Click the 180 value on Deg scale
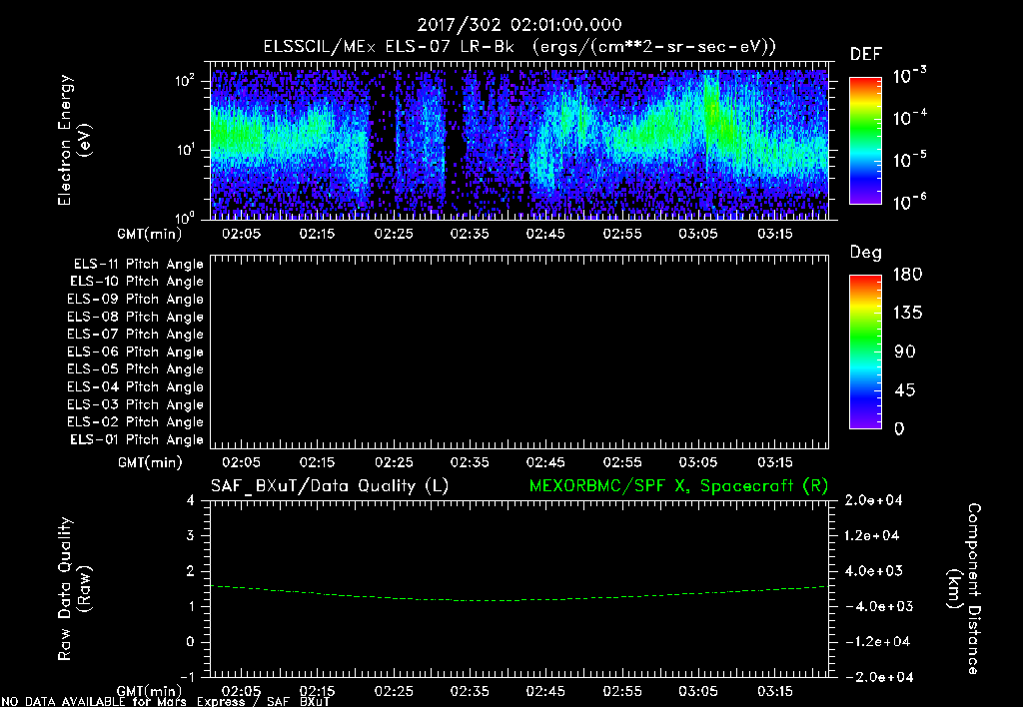 (x=907, y=275)
